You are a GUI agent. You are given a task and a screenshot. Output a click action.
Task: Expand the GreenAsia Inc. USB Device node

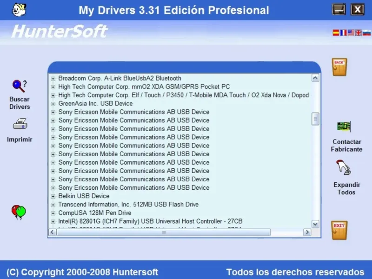click(x=53, y=104)
